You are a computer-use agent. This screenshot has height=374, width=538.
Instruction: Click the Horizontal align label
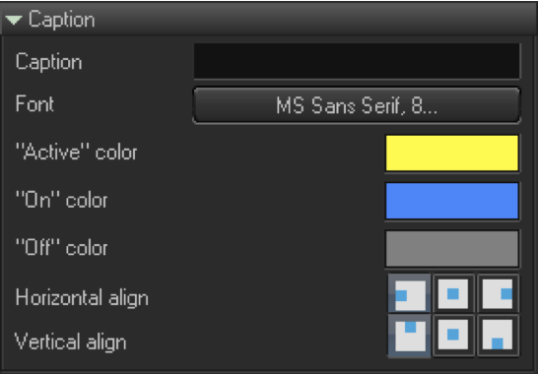[x=82, y=297]
